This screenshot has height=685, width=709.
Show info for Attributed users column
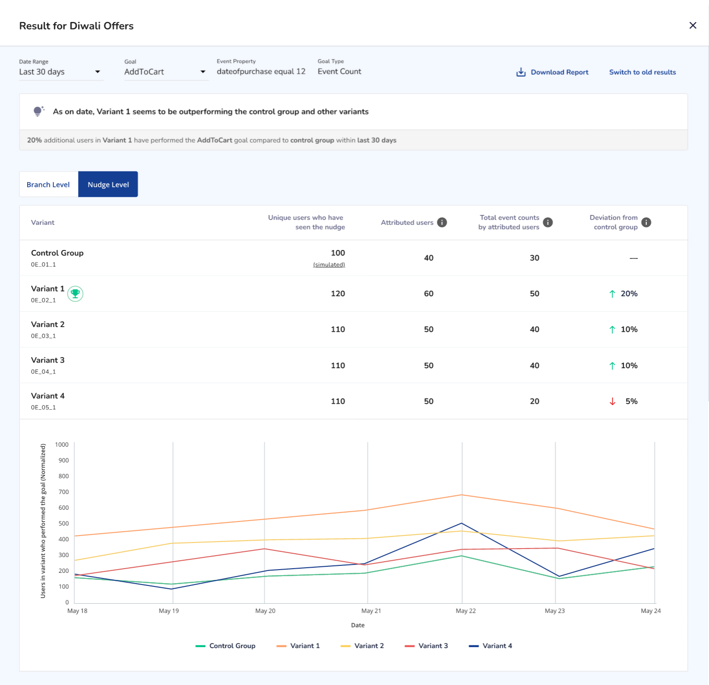tap(442, 222)
